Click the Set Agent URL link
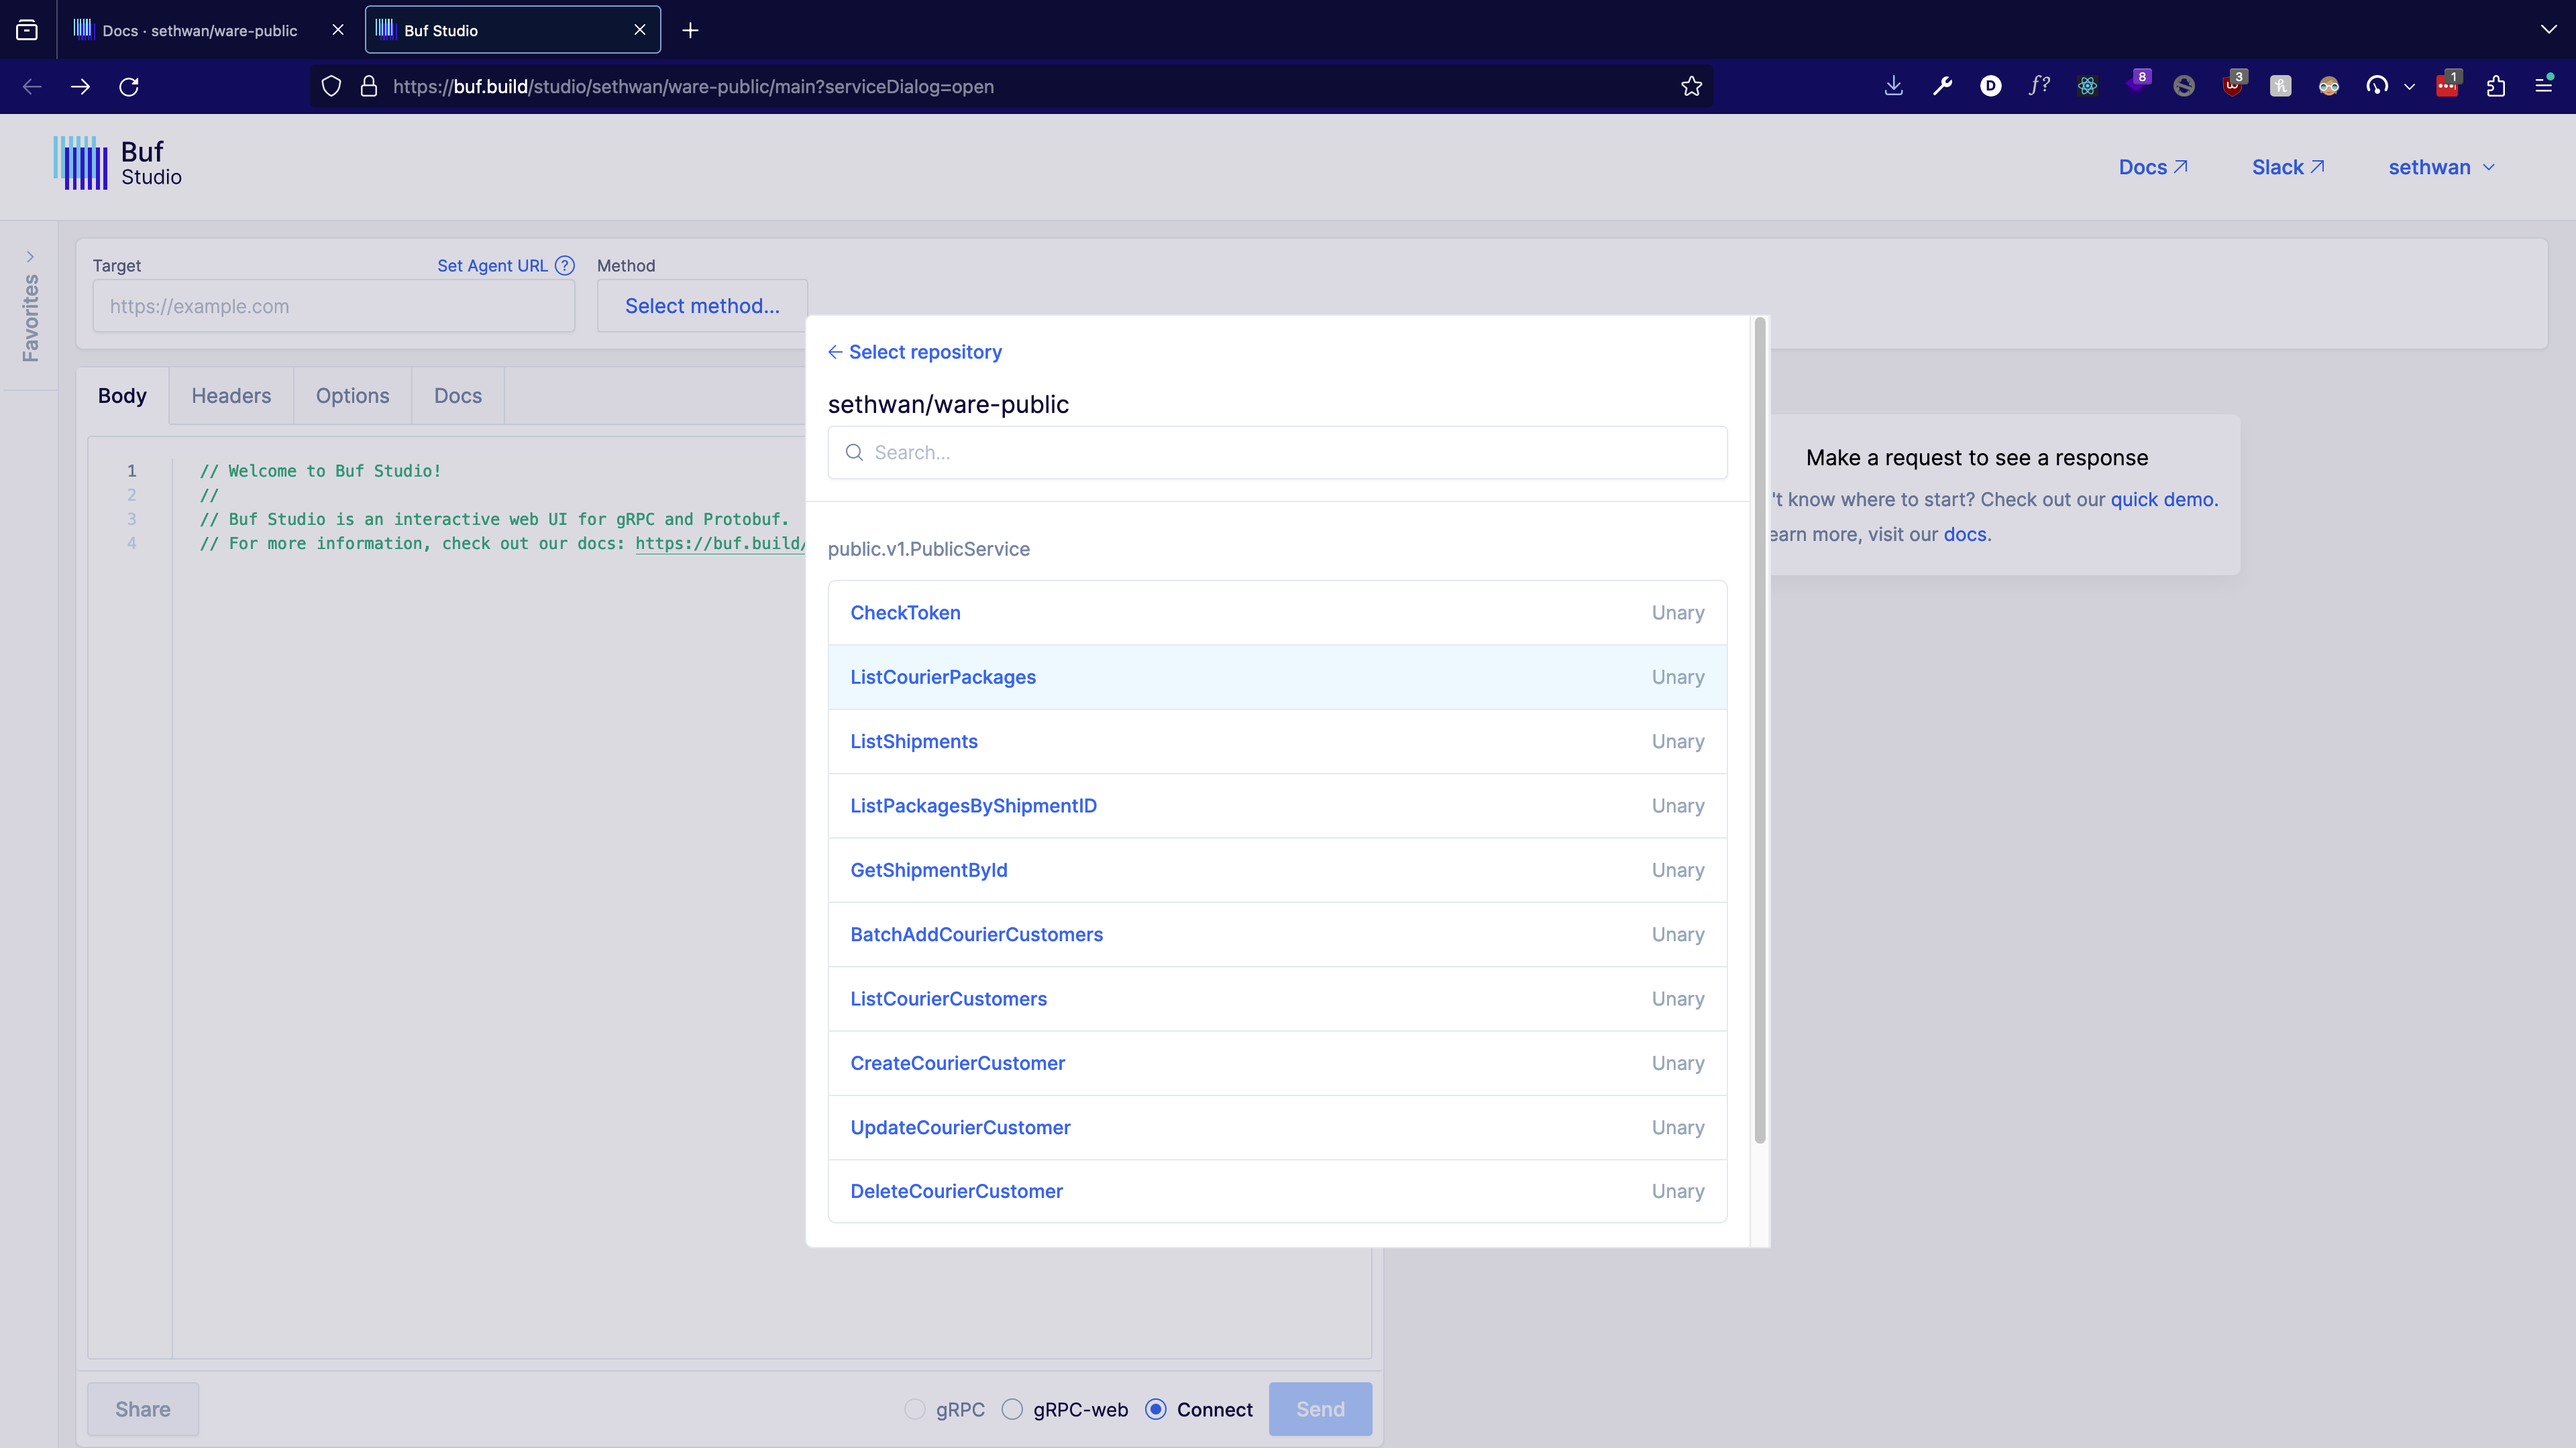2576x1448 pixels. point(492,266)
